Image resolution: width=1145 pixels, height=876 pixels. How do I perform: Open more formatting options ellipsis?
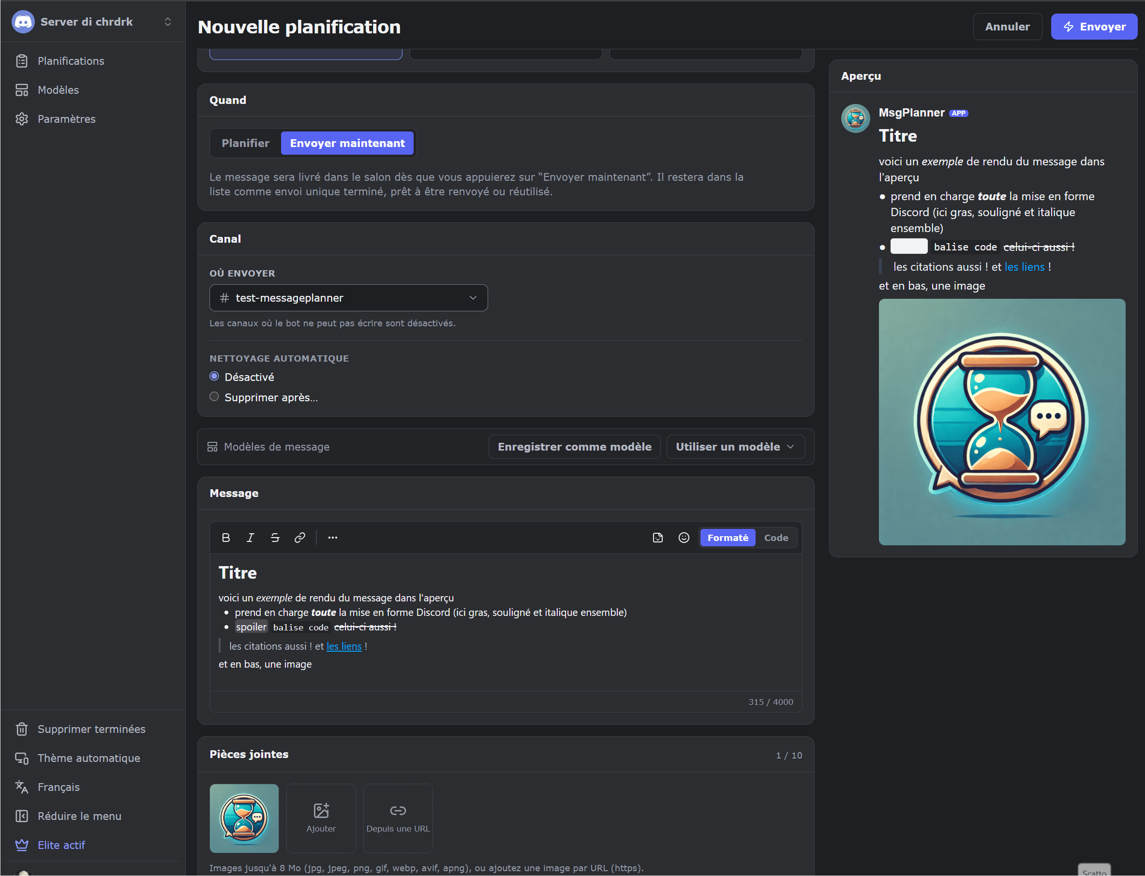(333, 538)
